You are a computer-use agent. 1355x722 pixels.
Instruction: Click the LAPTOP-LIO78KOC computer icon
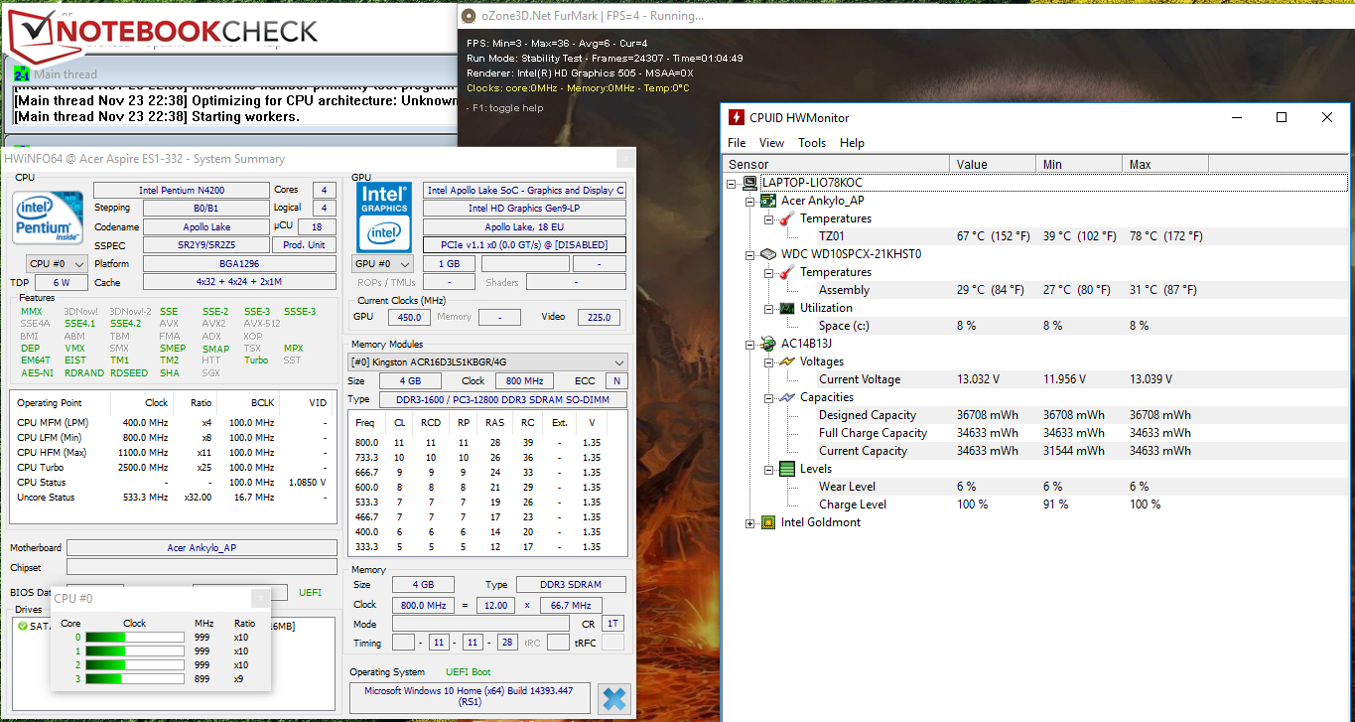click(x=749, y=183)
